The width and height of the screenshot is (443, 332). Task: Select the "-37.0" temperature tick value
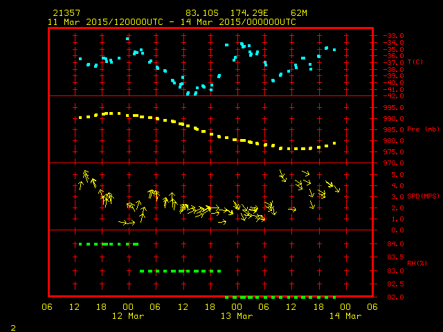(394, 63)
